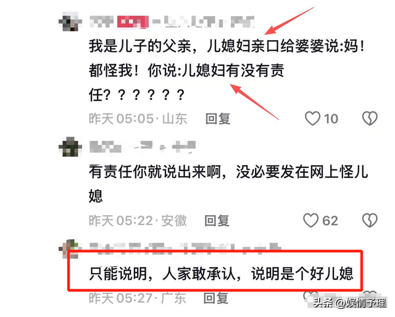The image size is (395, 317).
Task: Reply to the 05:05 Shandong comment
Action: [218, 119]
